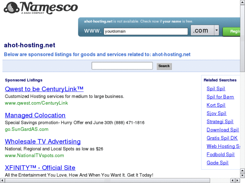Select Sjov Spil related search
The height and width of the screenshot is (183, 245).
click(216, 113)
